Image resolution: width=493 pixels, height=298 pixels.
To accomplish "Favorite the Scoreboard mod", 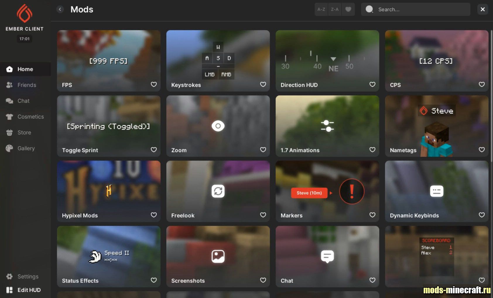I will tap(482, 280).
